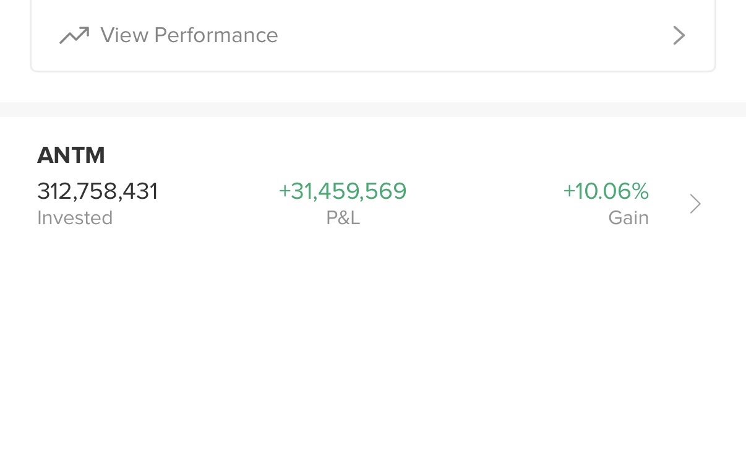This screenshot has width=746, height=449.
Task: Click the +10.06% gain percentage
Action: pos(606,191)
